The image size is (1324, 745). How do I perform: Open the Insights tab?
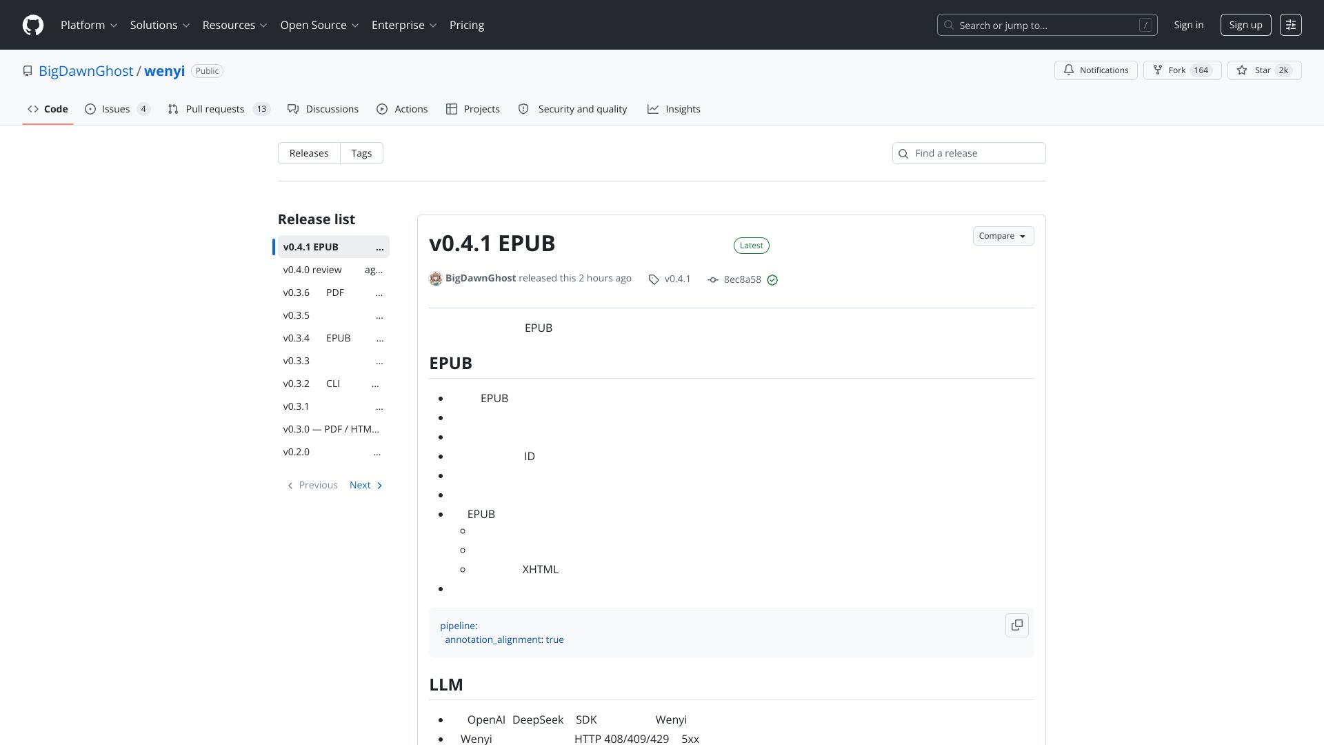click(674, 109)
